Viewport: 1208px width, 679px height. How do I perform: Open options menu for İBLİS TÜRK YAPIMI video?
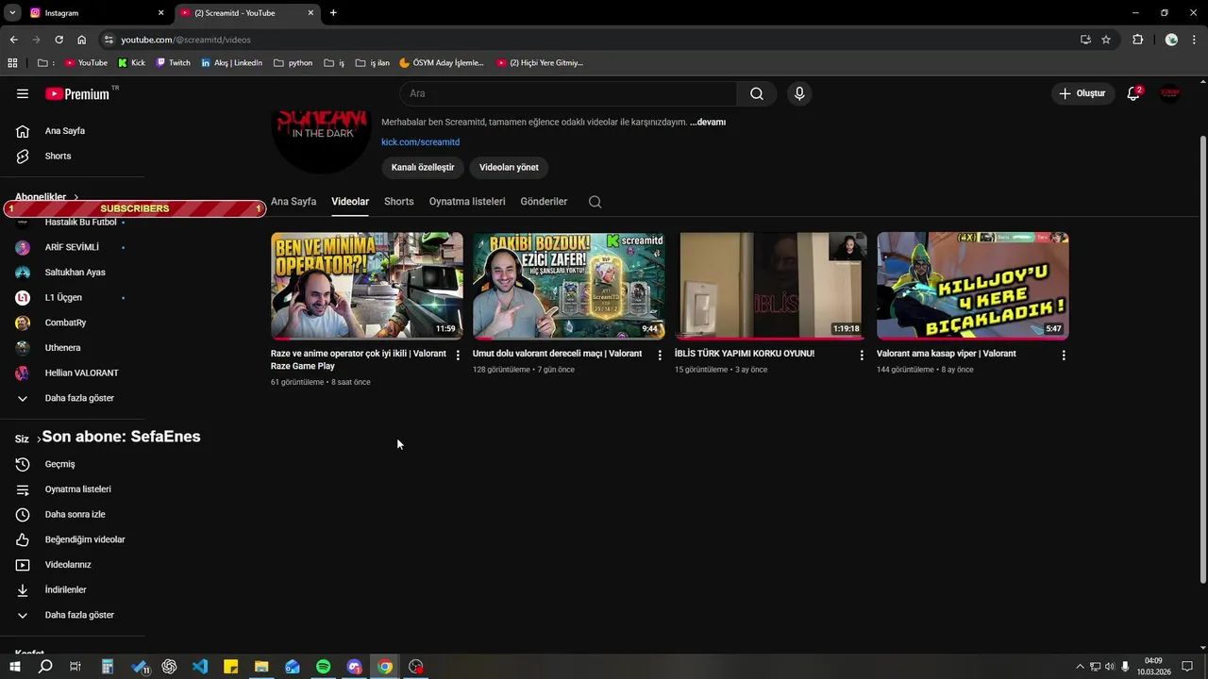tap(862, 356)
